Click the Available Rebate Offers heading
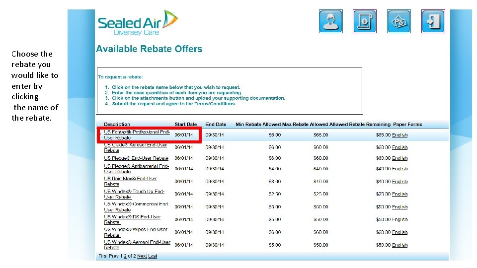This screenshot has width=477, height=268. 149,49
